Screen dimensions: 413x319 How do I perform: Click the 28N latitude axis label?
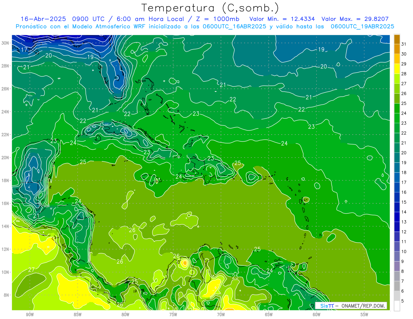[x=5, y=66]
